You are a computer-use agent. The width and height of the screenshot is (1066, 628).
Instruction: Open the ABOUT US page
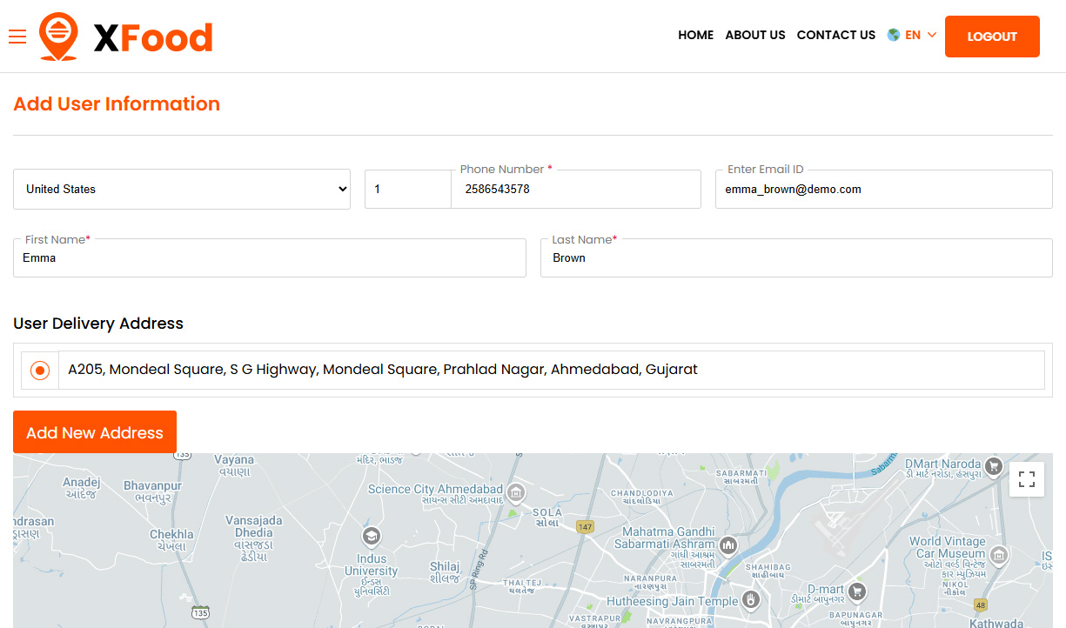pyautogui.click(x=754, y=36)
